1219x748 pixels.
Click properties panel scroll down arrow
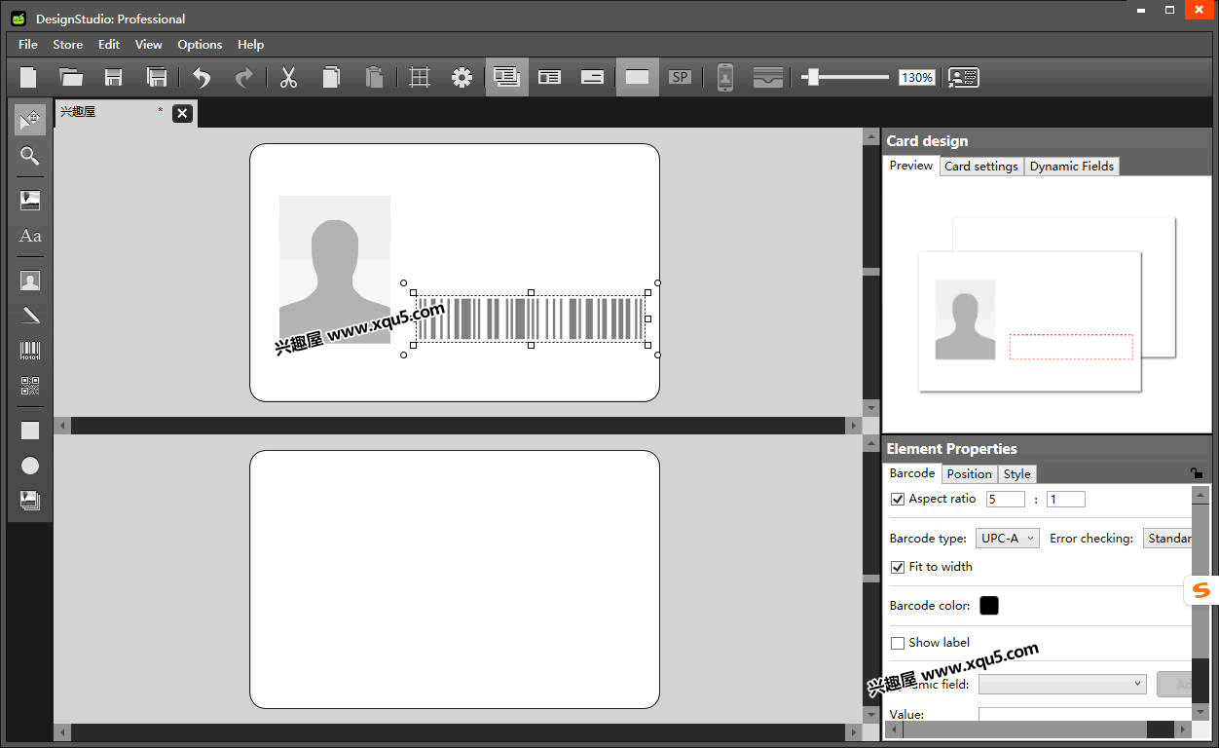[1201, 713]
